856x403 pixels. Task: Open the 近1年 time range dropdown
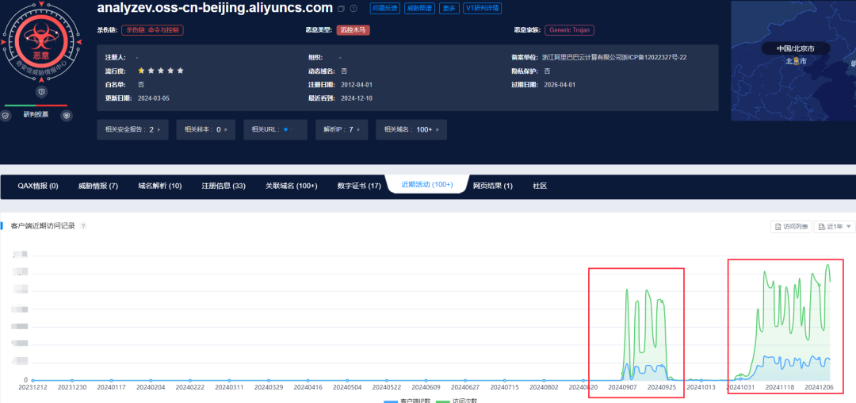(834, 227)
